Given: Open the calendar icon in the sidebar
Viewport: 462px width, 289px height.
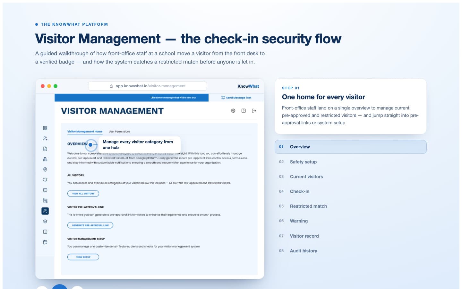Looking at the screenshot, I should 45,242.
